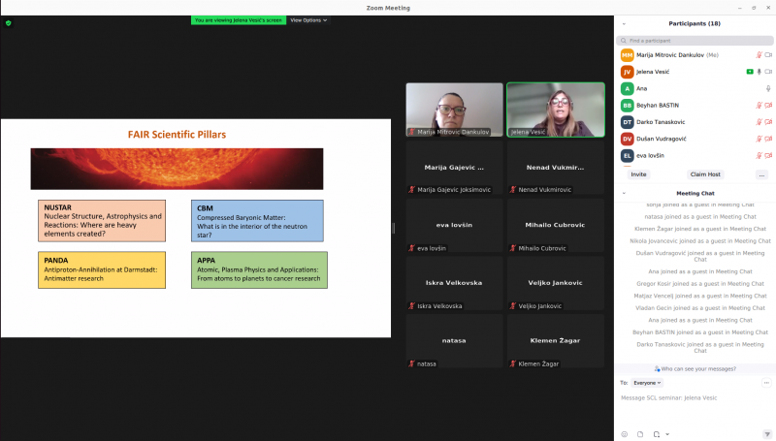Screen dimensions: 776x441
Task: Click the Claim Host button
Action: tap(705, 174)
